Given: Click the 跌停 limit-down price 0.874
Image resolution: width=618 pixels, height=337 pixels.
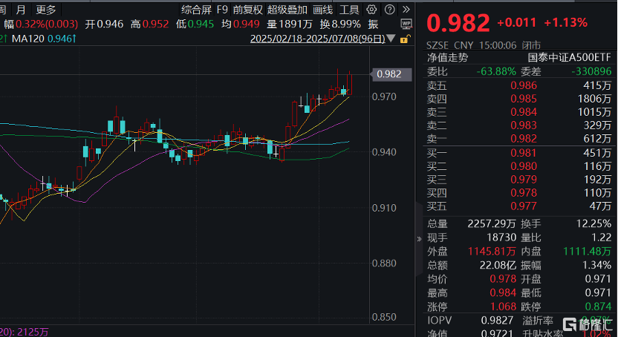Looking at the screenshot, I should coord(598,307).
